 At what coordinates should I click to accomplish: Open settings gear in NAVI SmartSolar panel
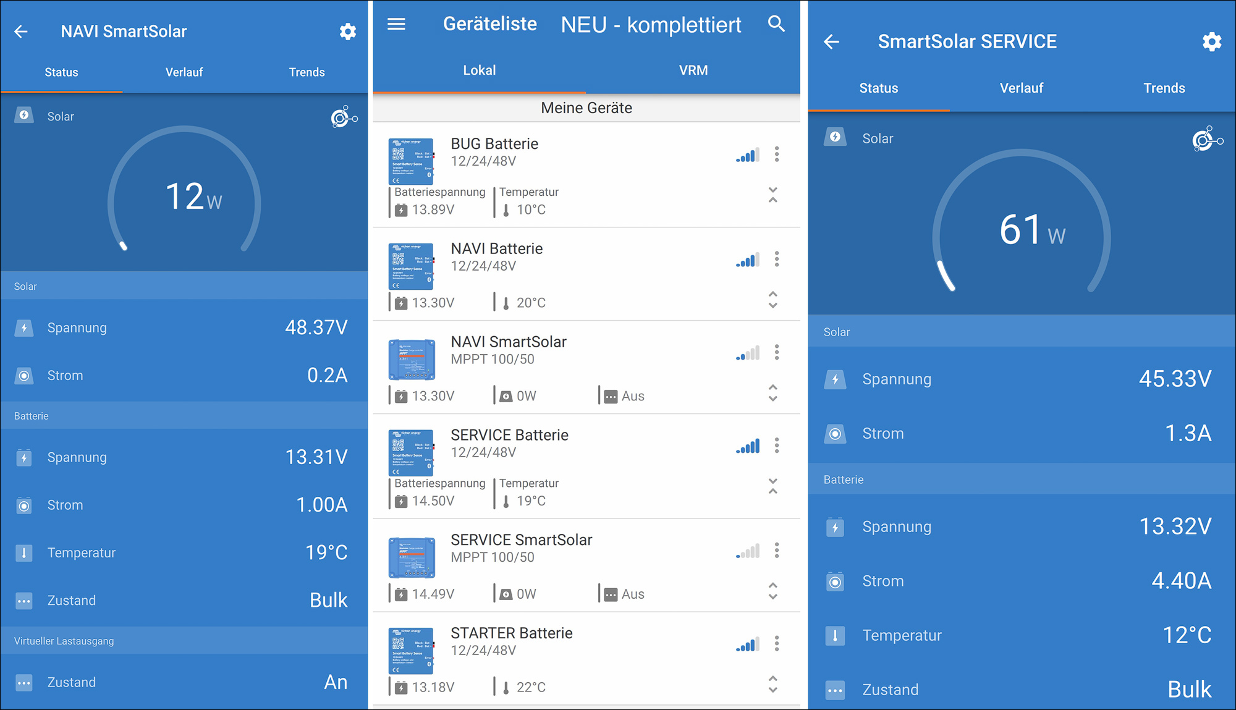tap(348, 32)
